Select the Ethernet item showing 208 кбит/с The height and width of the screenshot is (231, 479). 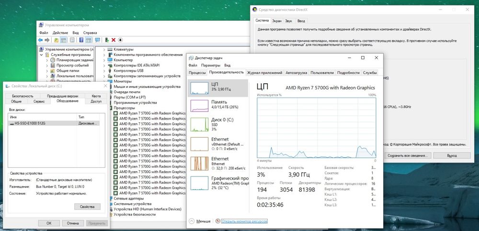tap(217, 163)
